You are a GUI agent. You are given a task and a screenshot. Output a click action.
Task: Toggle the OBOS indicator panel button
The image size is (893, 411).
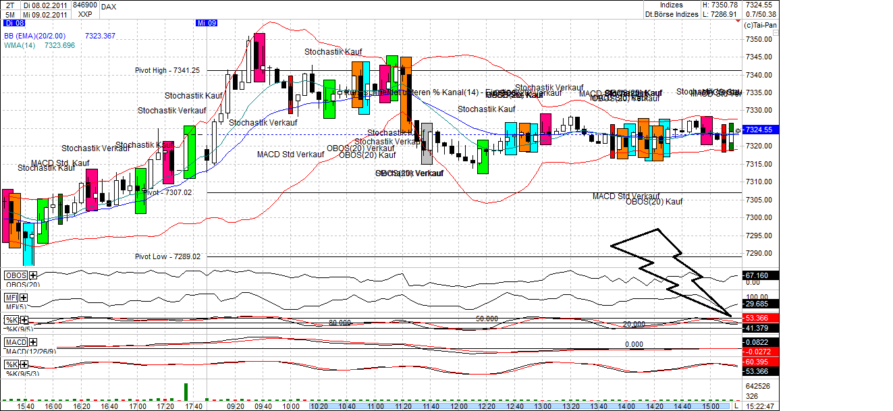coord(17,275)
